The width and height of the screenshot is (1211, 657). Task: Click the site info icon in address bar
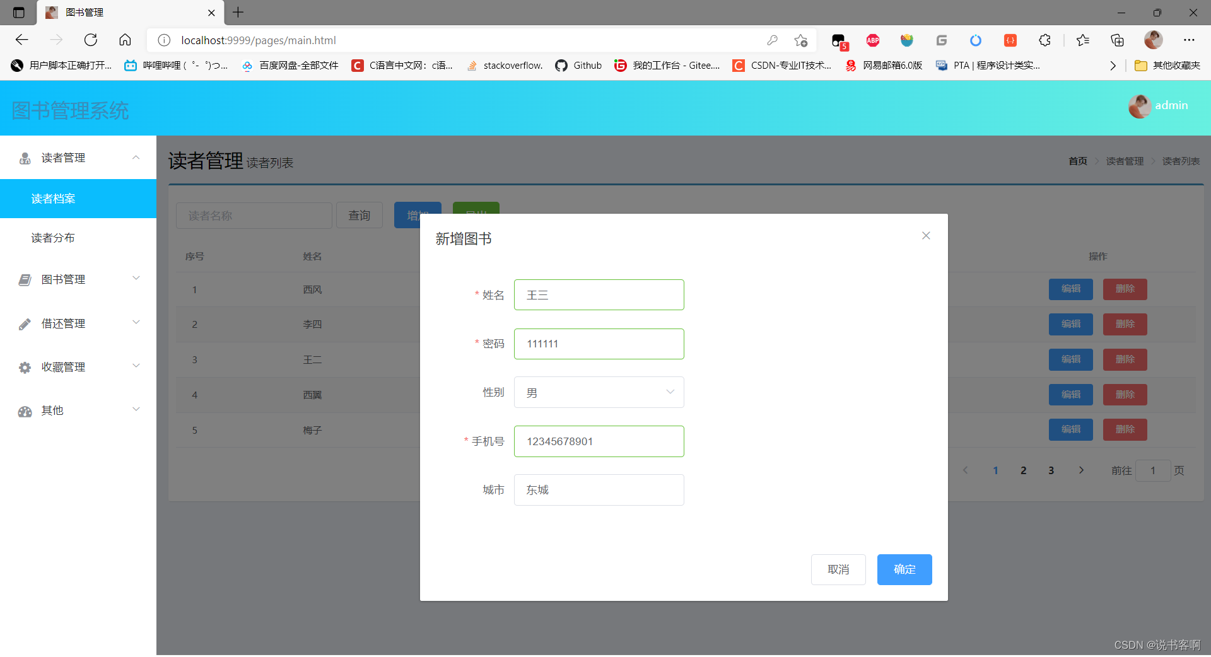164,40
